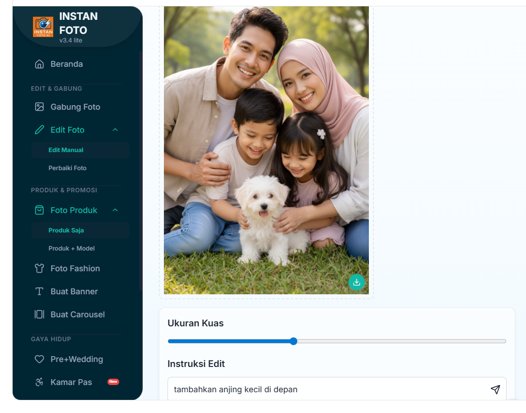This screenshot has height=413, width=526.
Task: Click the Beranda home icon
Action: (x=39, y=64)
